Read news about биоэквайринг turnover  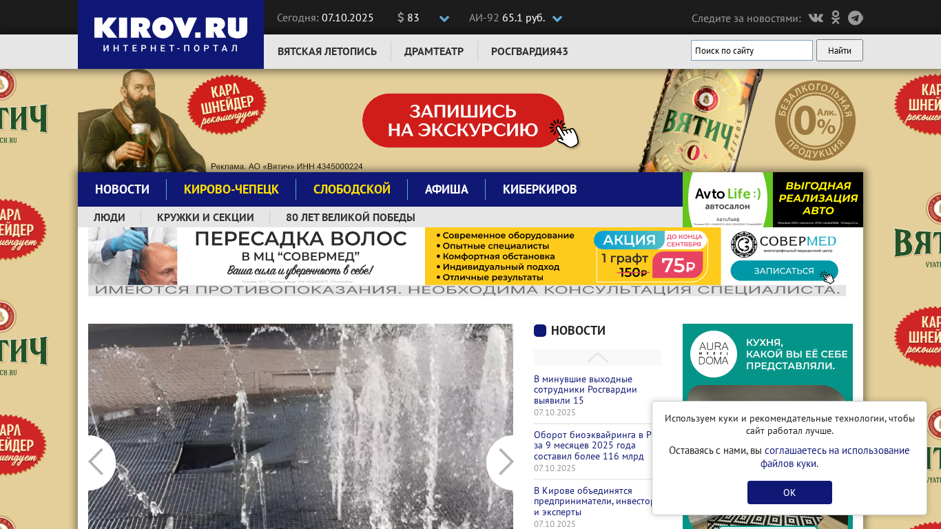coord(592,446)
